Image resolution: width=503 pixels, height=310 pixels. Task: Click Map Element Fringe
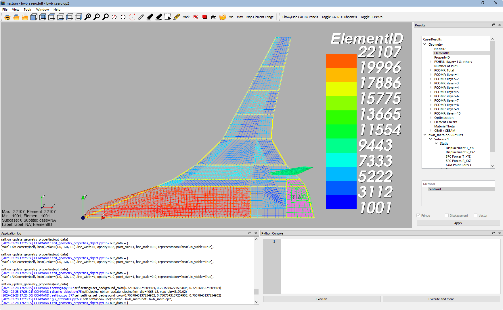[x=260, y=17]
